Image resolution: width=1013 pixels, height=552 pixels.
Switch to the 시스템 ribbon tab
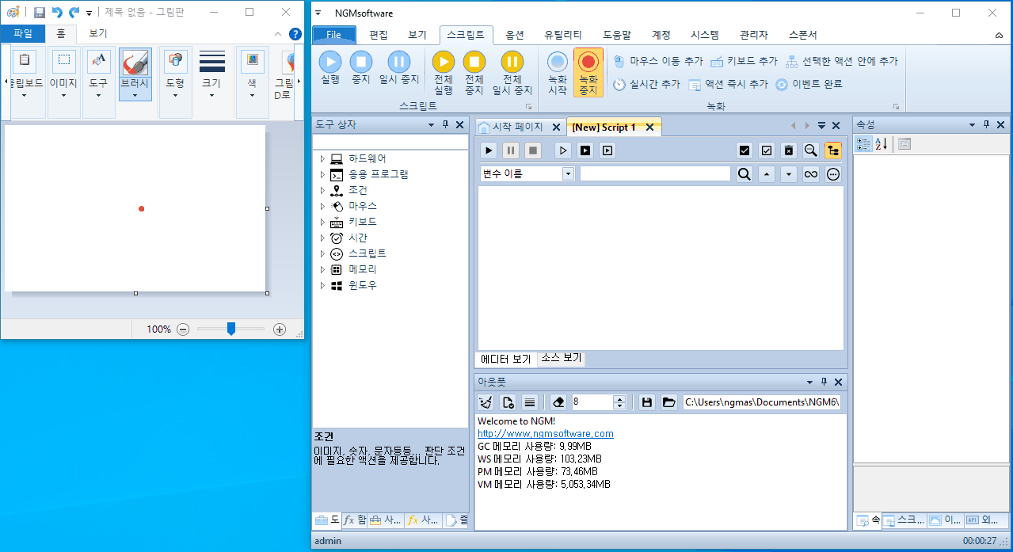tap(705, 35)
